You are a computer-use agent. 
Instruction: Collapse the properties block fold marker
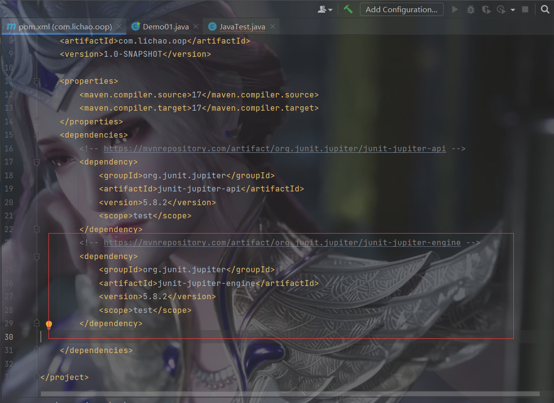coord(37,82)
